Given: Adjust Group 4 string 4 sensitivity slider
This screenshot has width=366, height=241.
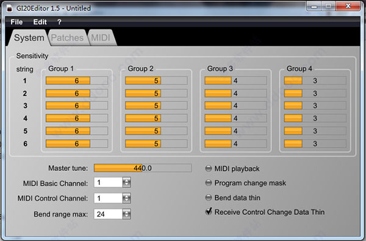Looking at the screenshot, I should pyautogui.click(x=315, y=118).
